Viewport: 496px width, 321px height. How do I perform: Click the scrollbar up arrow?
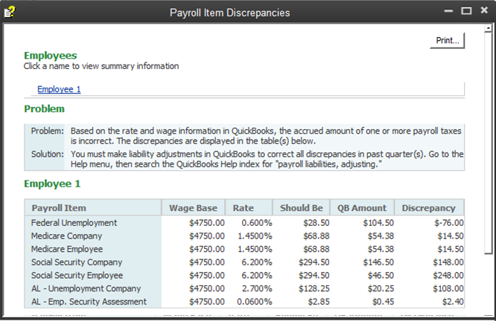(x=488, y=28)
